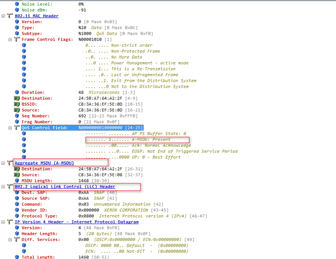
Task: Select the Seq Number value 492
Action: coord(82,116)
